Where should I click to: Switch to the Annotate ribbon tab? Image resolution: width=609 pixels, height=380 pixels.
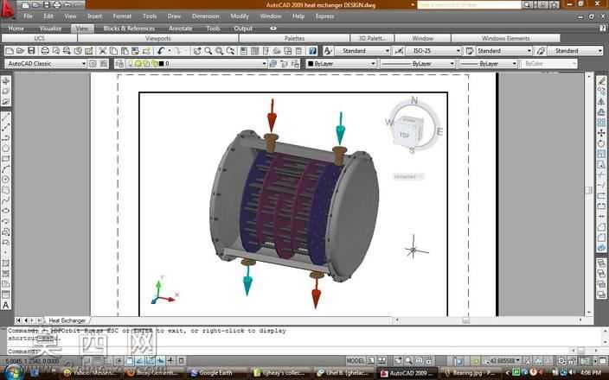(x=180, y=28)
